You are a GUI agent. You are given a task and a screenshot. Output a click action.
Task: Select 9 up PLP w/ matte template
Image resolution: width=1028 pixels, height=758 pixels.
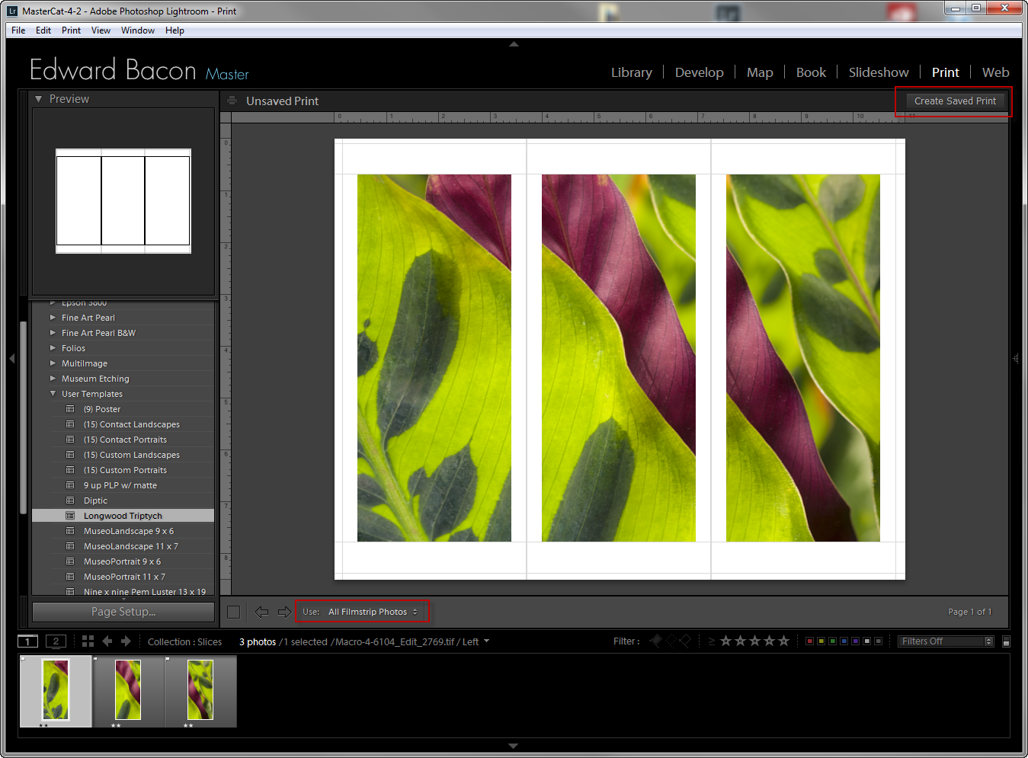pyautogui.click(x=120, y=485)
